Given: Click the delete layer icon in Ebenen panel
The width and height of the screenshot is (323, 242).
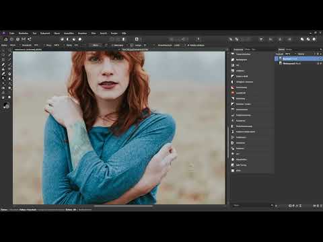Looking at the screenshot, I should click(x=321, y=206).
